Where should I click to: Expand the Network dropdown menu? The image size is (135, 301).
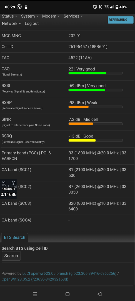(x=11, y=24)
